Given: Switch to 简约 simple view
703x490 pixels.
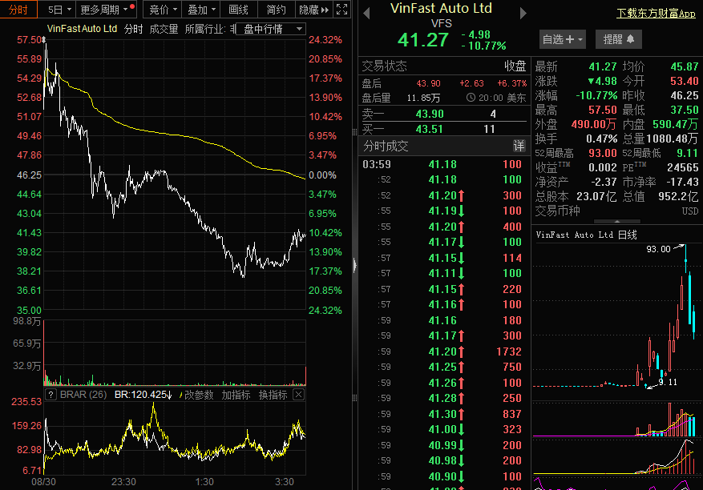Looking at the screenshot, I should point(276,10).
